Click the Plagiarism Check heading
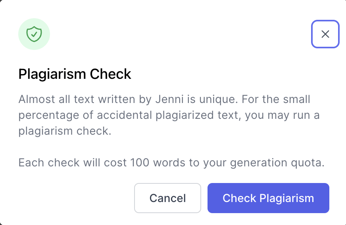 pos(75,74)
